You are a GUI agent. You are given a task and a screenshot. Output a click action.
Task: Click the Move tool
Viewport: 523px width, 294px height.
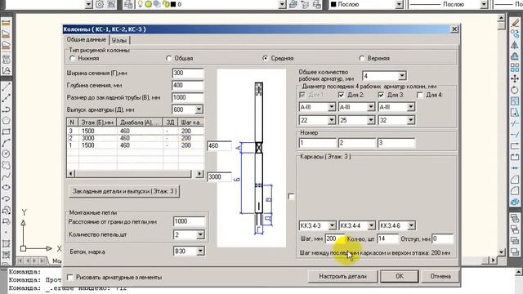pyautogui.click(x=515, y=78)
